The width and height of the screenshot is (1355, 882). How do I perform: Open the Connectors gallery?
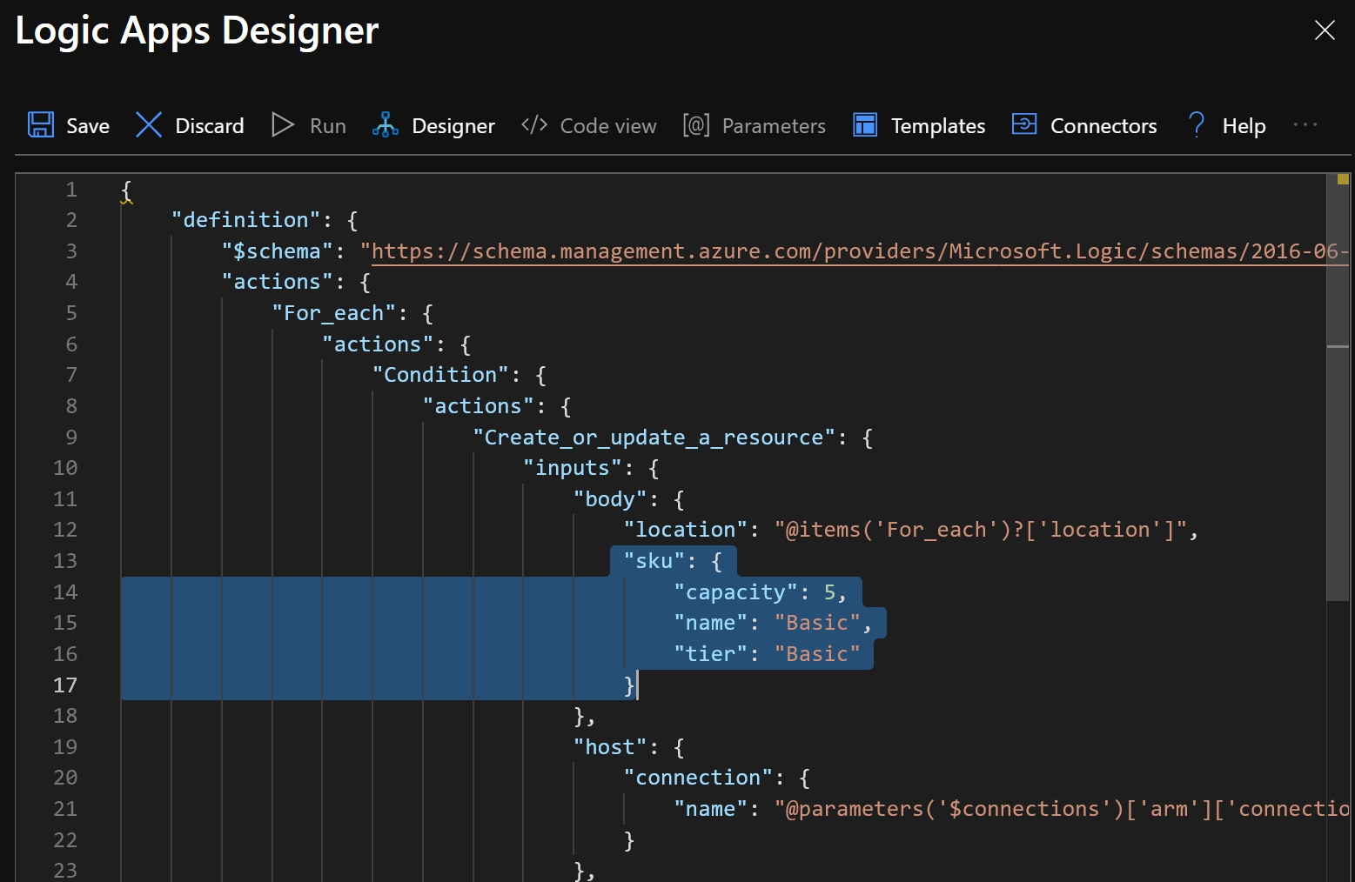(1083, 124)
